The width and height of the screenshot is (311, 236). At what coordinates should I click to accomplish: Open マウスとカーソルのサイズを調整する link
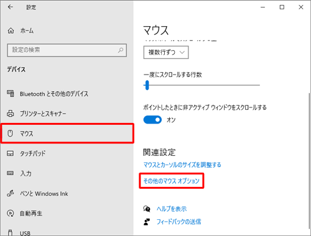click(x=182, y=165)
